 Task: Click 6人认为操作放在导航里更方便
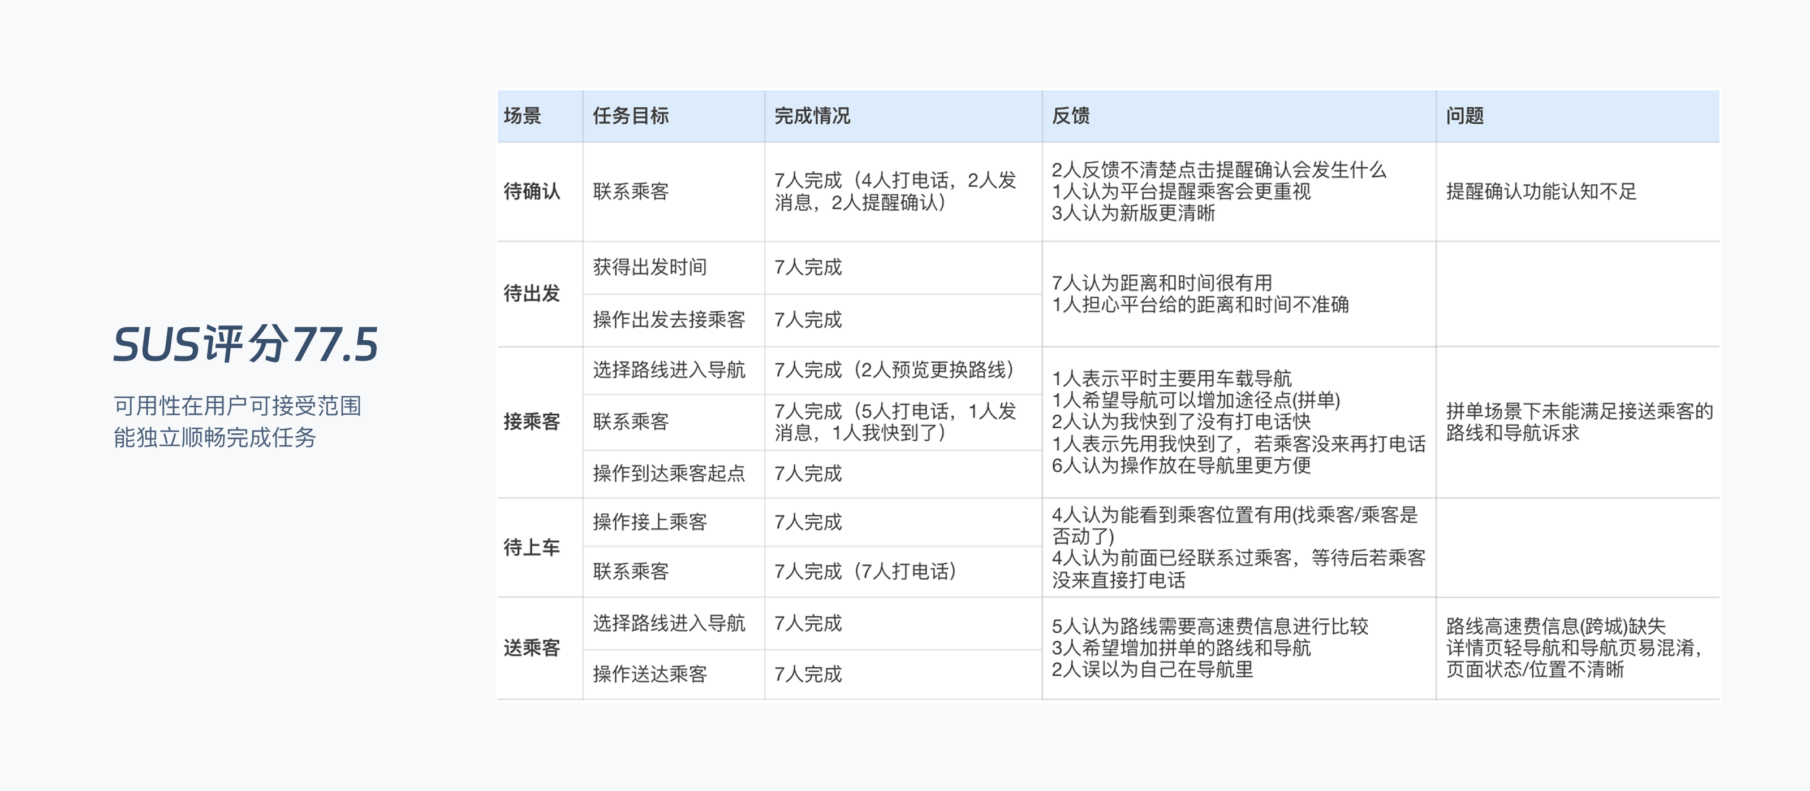click(x=1180, y=466)
